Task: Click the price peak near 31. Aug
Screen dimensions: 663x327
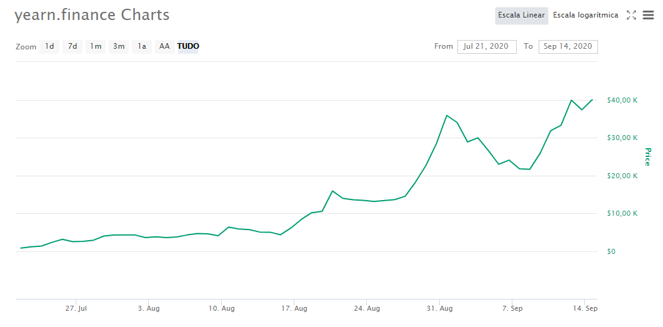Action: (447, 115)
